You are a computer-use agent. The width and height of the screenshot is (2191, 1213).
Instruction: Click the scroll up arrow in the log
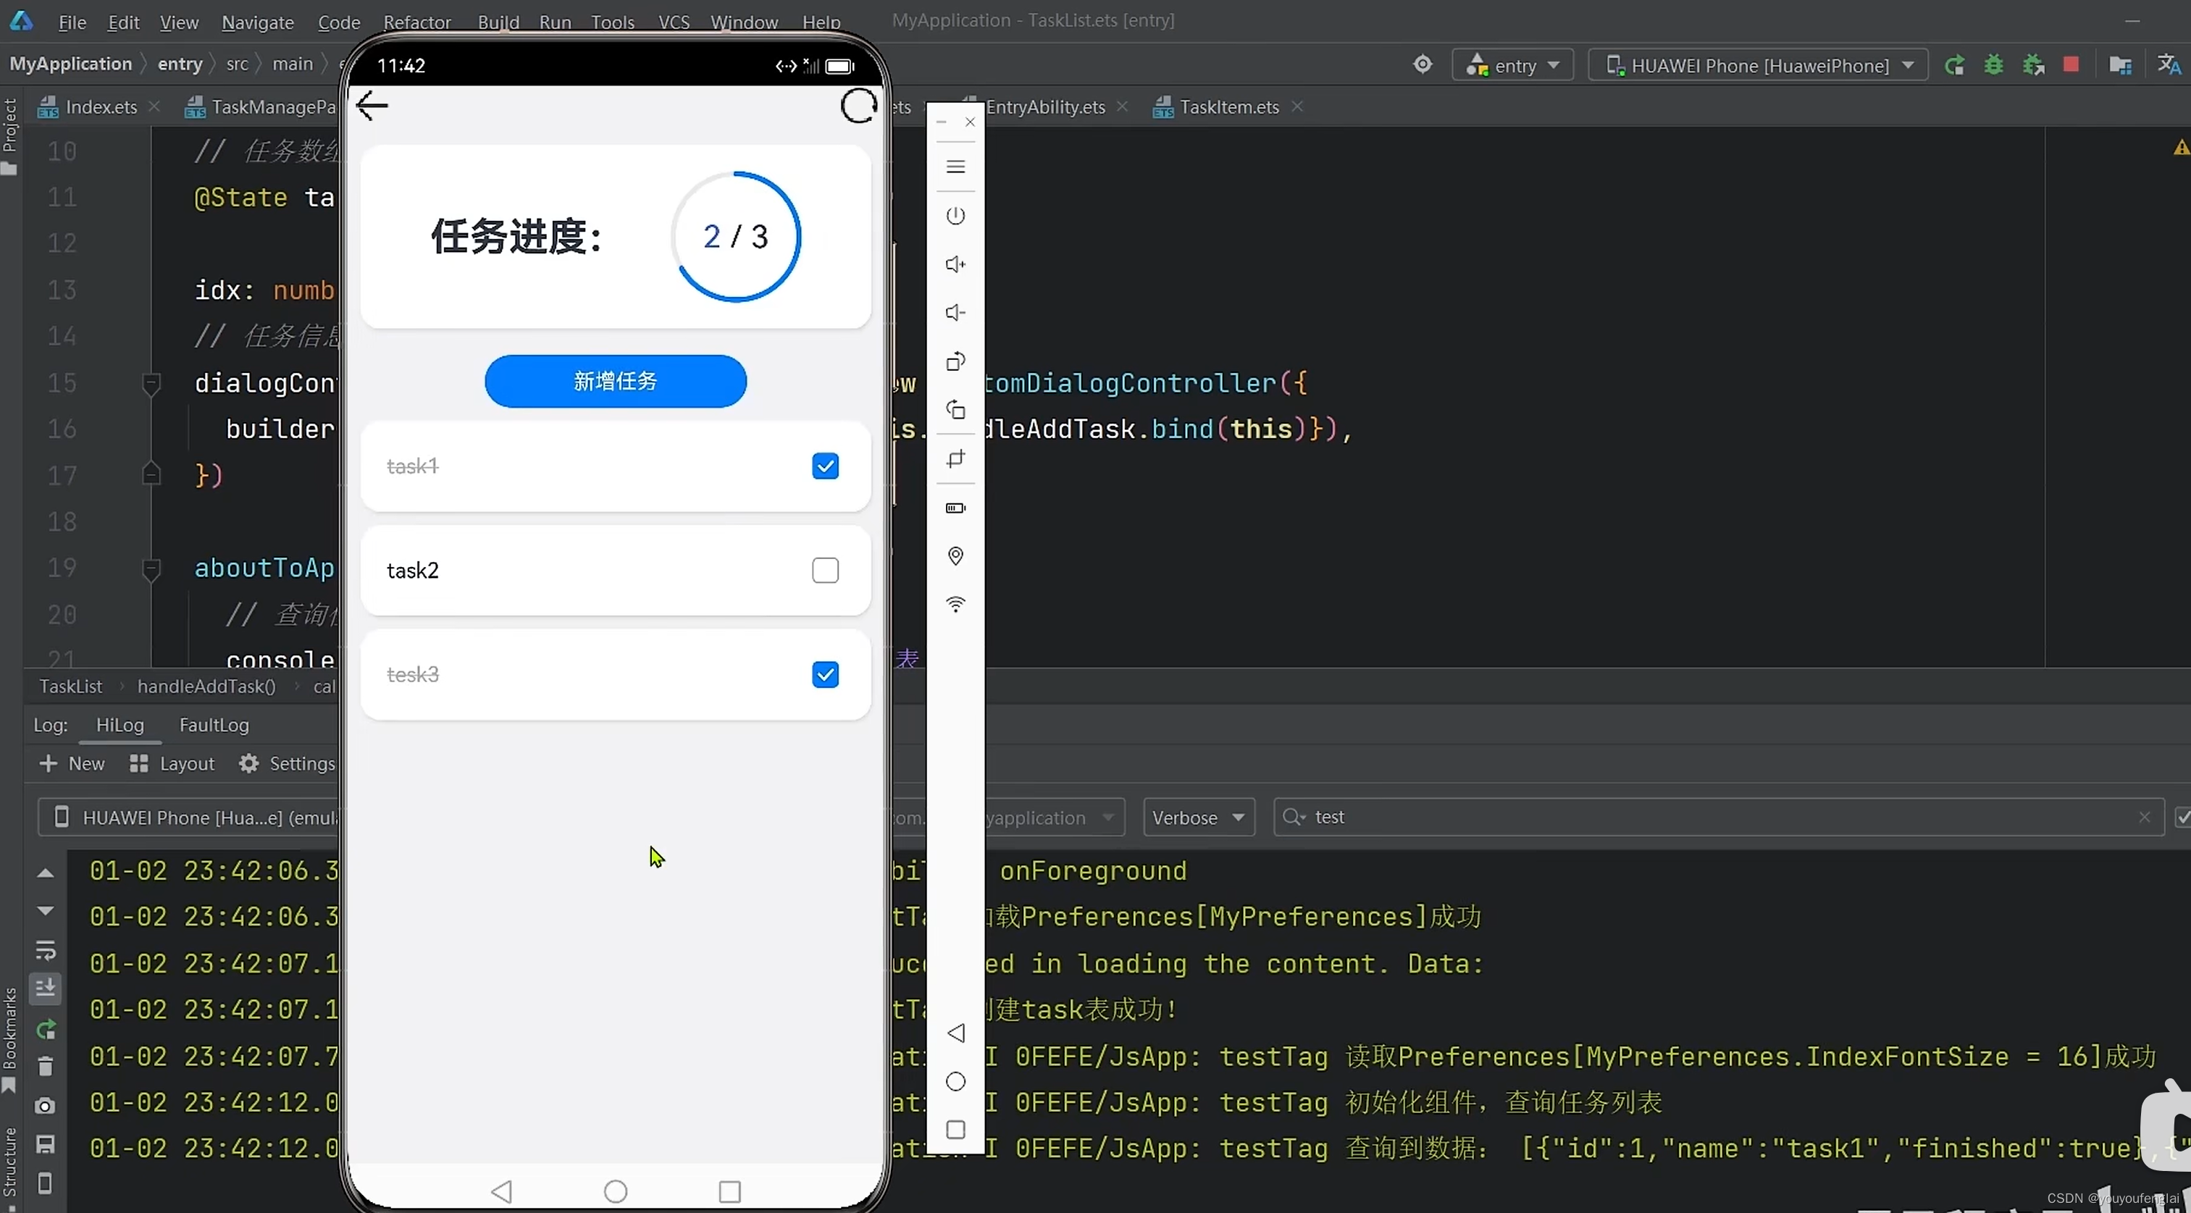coord(45,873)
